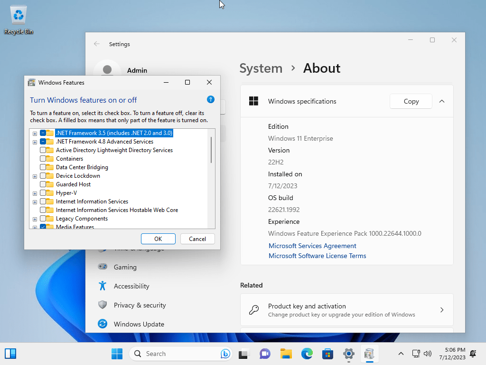The image size is (486, 365).
Task: Open Microsoft Store from the taskbar
Action: tap(327, 354)
